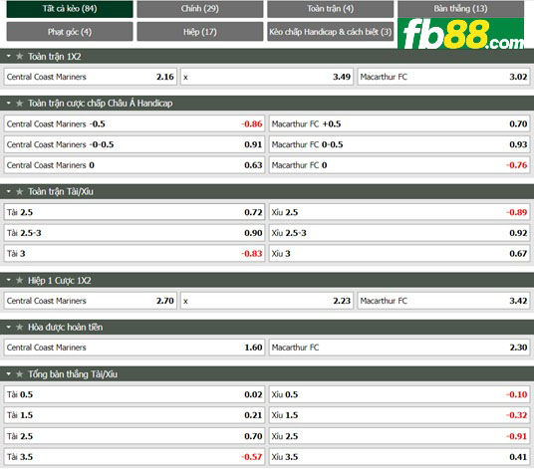Viewport: 534px width, 469px height.
Task: Open the Bàn thắng (13) tab
Action: tap(461, 9)
